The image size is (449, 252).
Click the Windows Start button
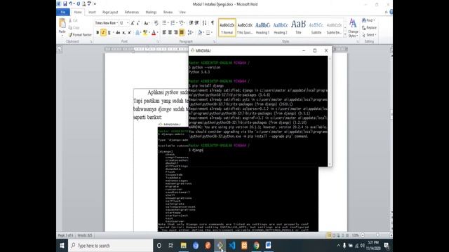[x=62, y=246]
